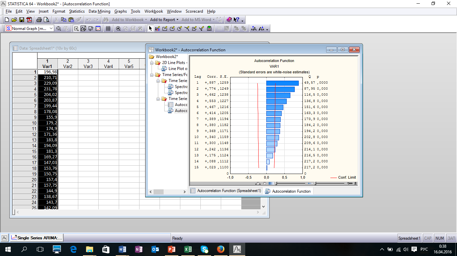Click the Var2 column header
Image resolution: width=457 pixels, height=256 pixels.
[x=68, y=64]
